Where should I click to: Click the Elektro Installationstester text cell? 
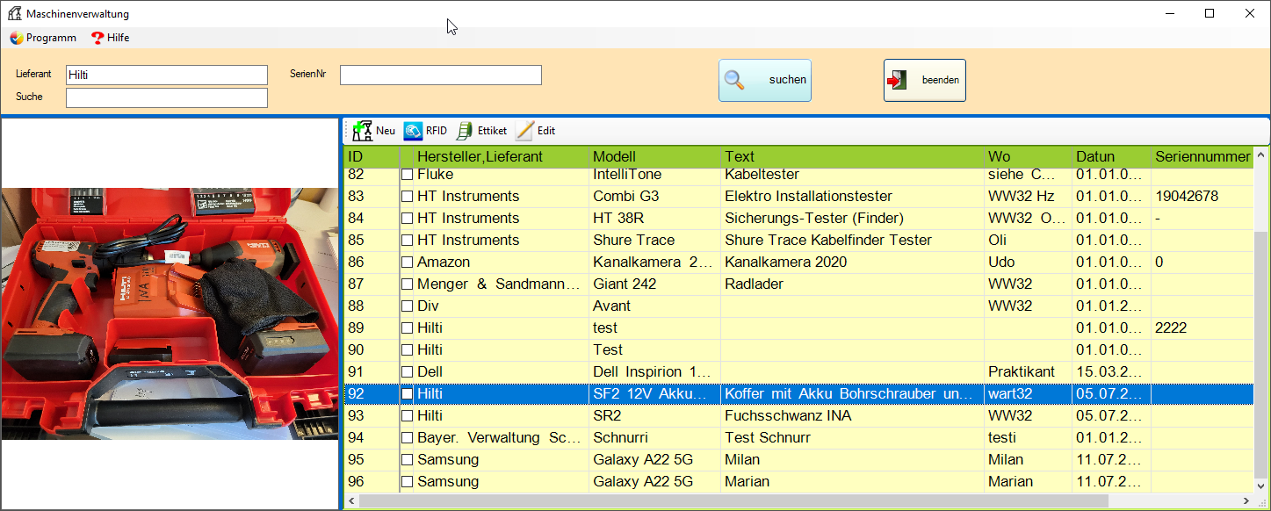[852, 197]
